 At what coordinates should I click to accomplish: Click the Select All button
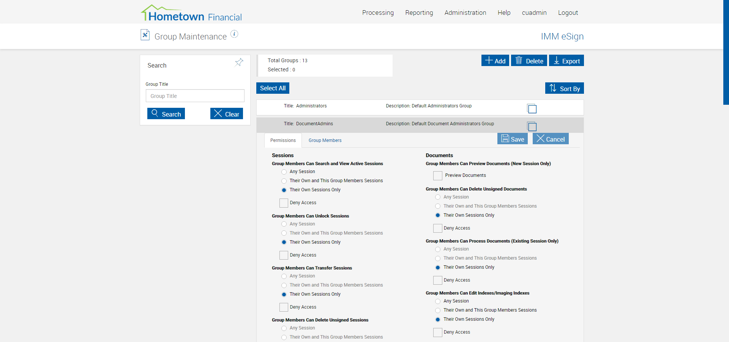coord(273,88)
